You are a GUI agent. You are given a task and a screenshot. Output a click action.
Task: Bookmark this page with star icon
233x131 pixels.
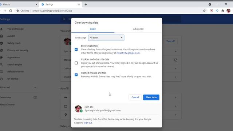(x=204, y=11)
